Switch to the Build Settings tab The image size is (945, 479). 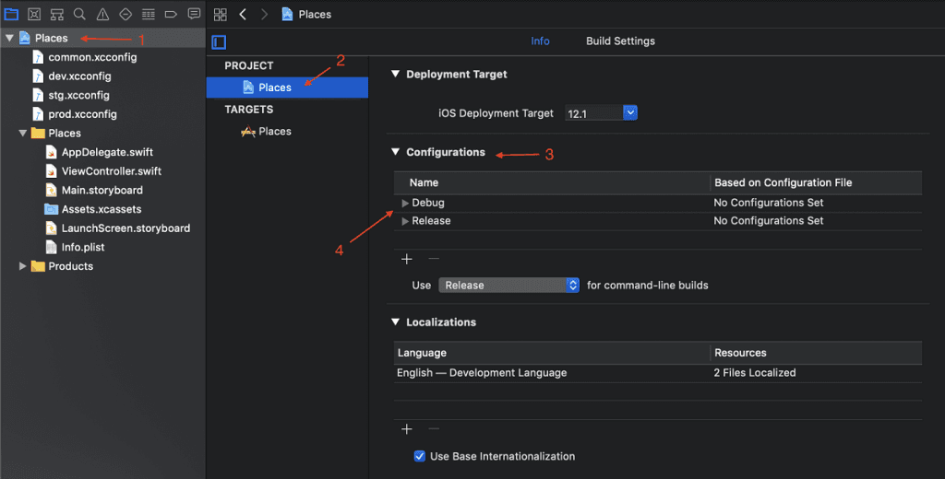point(620,41)
